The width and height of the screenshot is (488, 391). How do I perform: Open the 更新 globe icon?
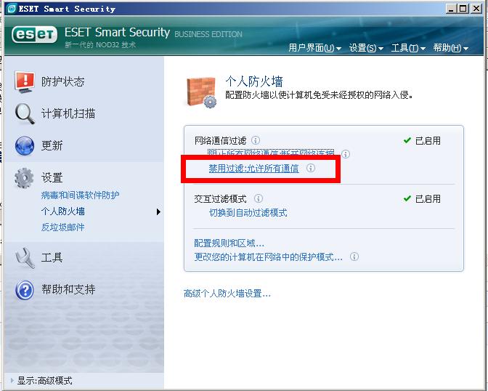pos(24,145)
